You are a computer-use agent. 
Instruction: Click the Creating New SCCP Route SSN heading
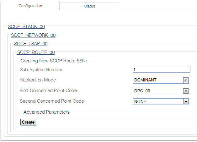54,61
